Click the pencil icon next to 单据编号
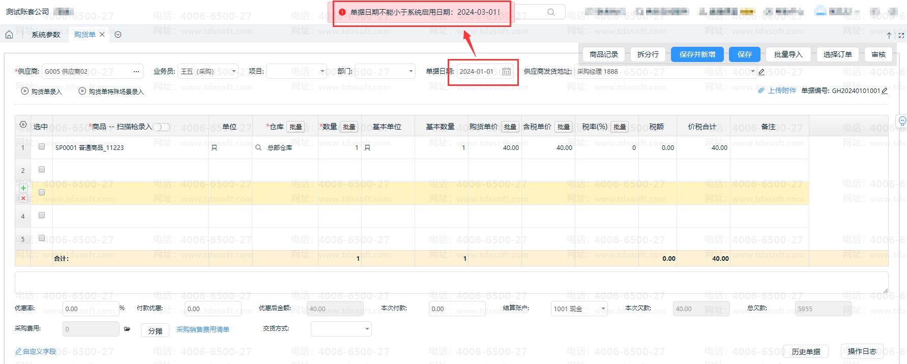Image resolution: width=907 pixels, height=364 pixels. point(885,91)
